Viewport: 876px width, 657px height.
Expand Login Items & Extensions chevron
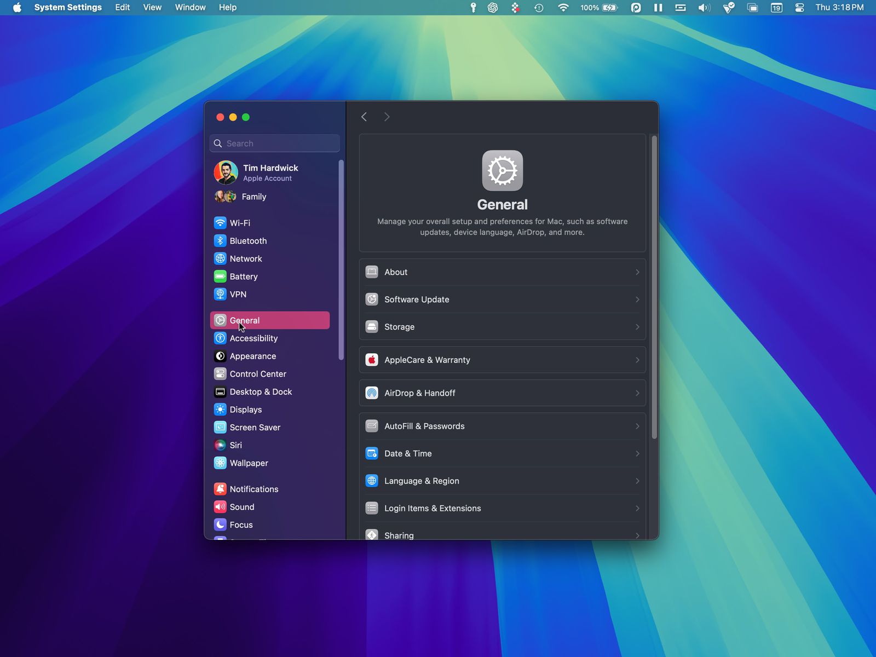(637, 508)
